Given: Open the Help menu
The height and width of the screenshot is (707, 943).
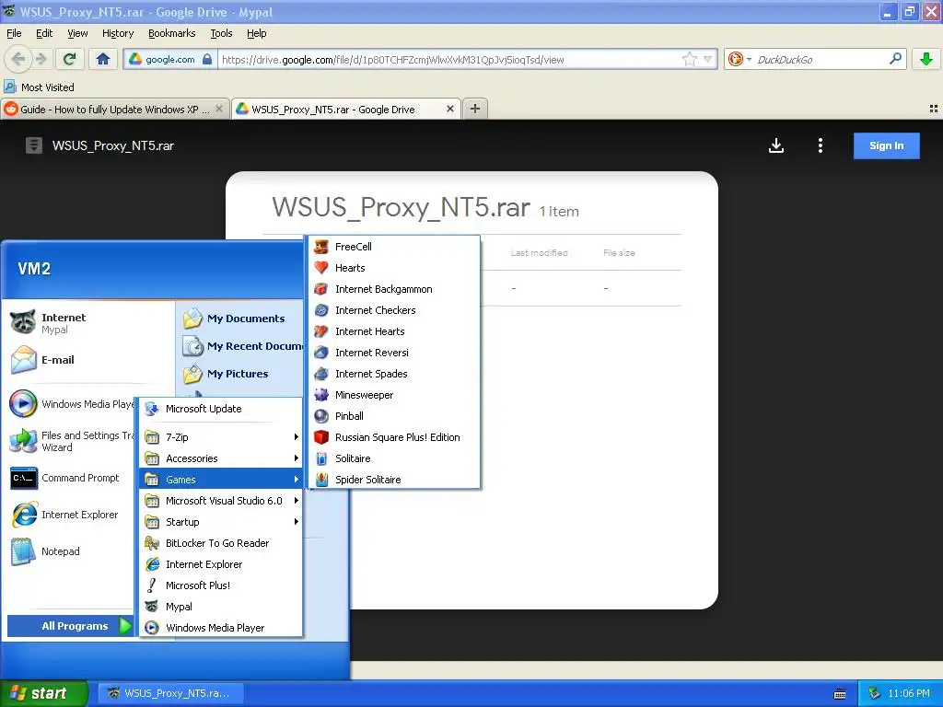Looking at the screenshot, I should (x=256, y=33).
